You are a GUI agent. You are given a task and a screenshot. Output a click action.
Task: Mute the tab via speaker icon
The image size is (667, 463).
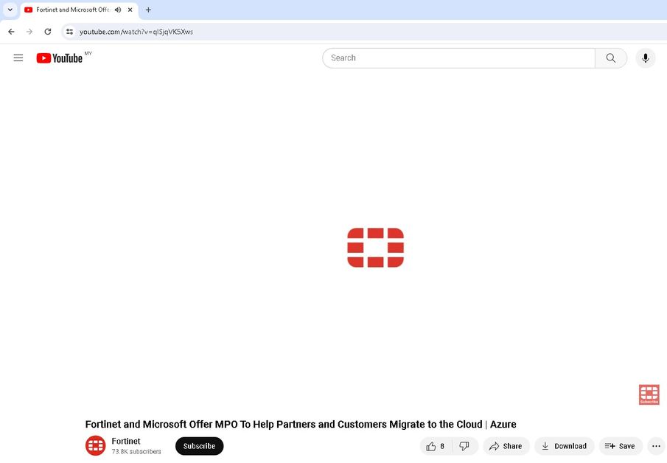click(x=118, y=10)
